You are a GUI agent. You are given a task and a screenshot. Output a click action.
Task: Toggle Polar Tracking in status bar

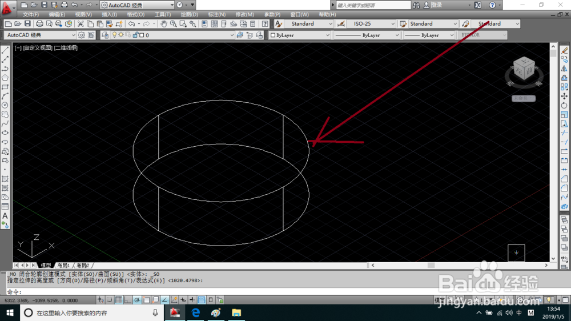click(137, 300)
